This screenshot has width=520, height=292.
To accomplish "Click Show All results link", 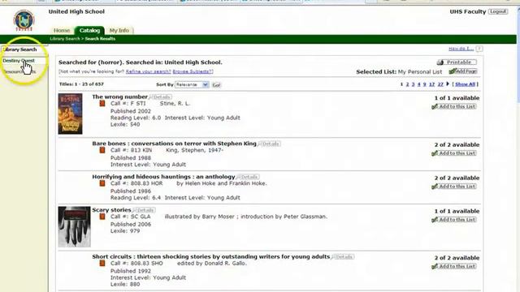I will click(465, 84).
